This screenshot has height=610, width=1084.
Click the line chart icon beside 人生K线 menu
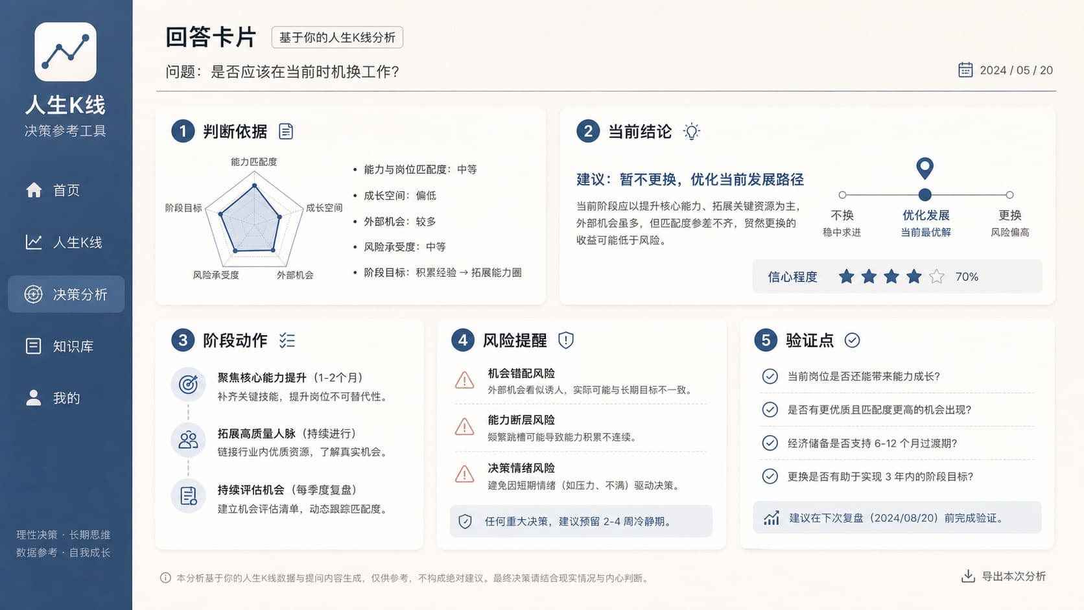click(34, 242)
